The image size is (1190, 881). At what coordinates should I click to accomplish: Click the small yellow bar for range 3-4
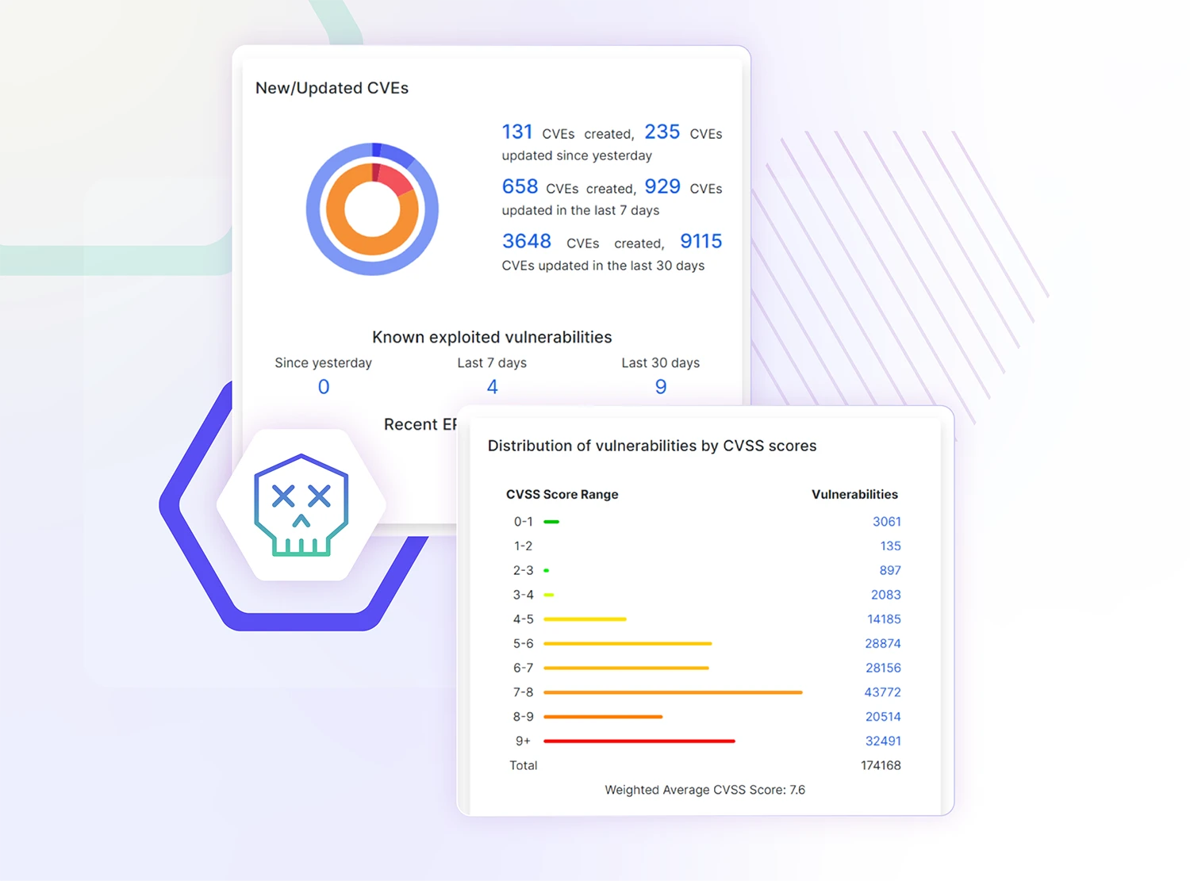click(x=549, y=595)
